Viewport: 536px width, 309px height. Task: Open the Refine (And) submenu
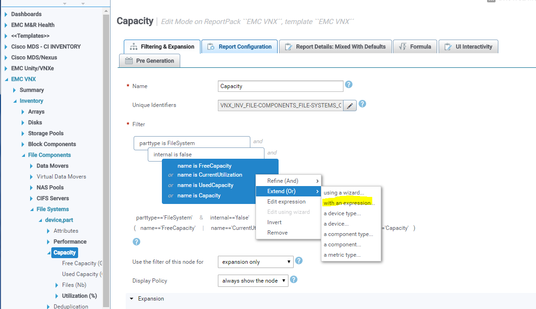tap(288, 181)
